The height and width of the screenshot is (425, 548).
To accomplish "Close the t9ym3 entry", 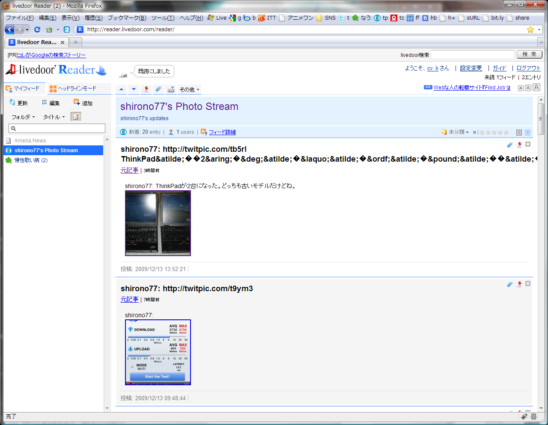I will (x=528, y=283).
